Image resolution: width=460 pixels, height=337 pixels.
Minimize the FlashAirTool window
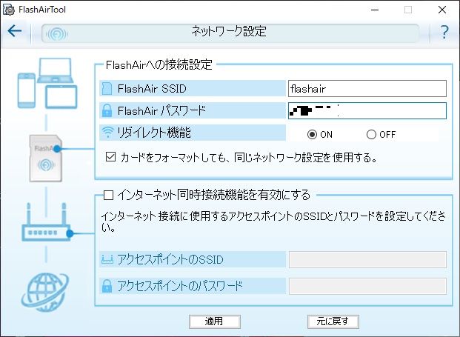pyautogui.click(x=375, y=10)
